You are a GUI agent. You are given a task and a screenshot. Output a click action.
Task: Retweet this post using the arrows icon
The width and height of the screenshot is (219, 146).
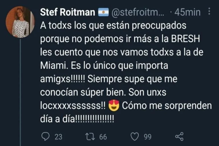pos(91,137)
